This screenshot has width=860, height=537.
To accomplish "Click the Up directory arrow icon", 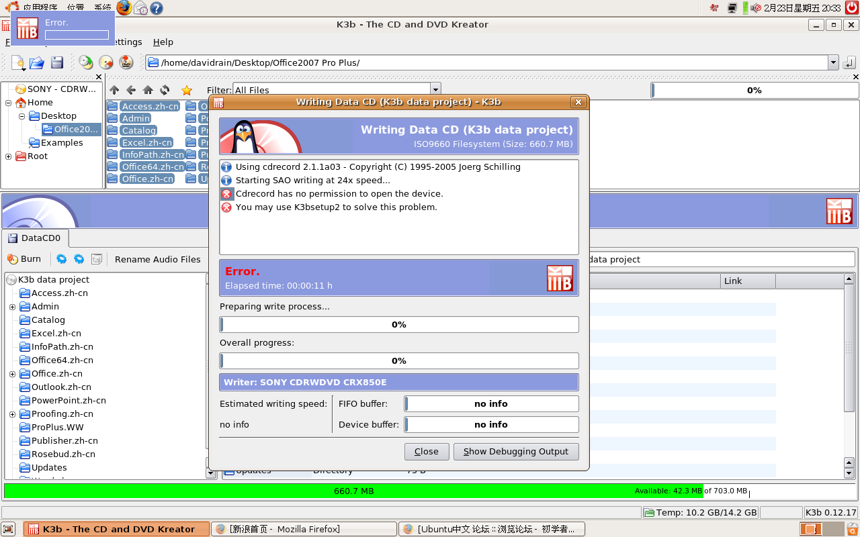I will coord(114,90).
